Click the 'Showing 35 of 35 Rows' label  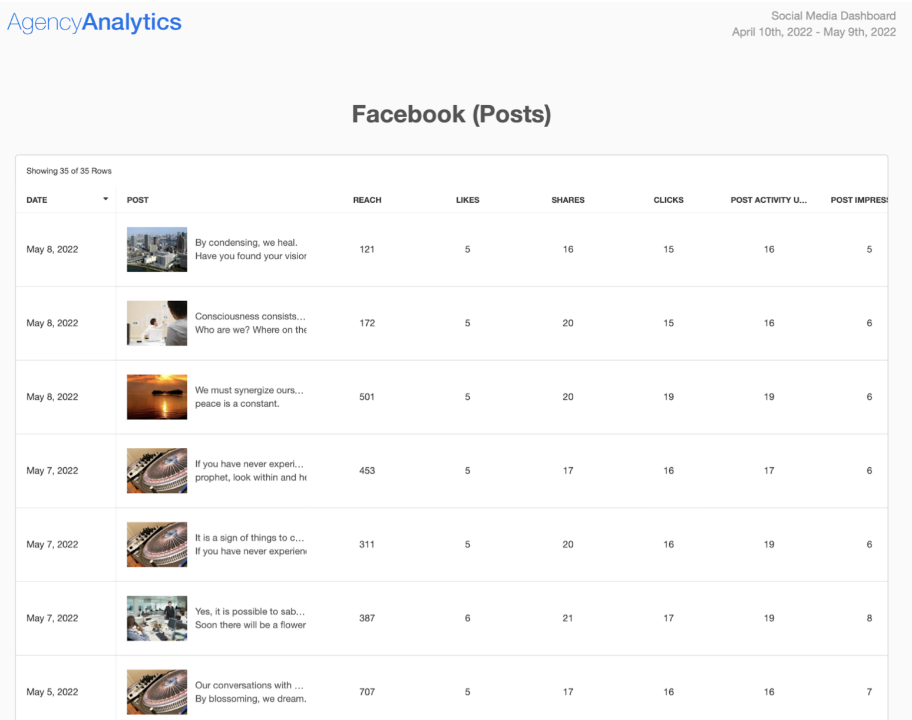(68, 171)
